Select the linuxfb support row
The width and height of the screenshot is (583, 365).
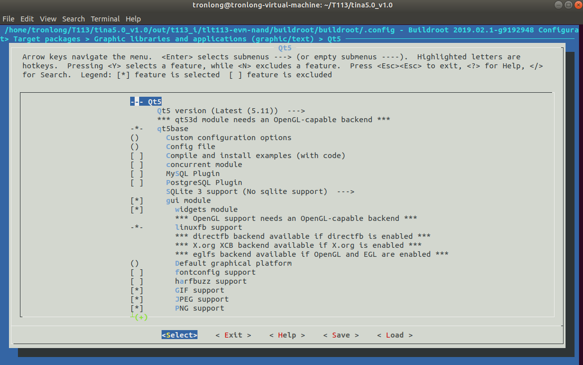[x=208, y=227]
